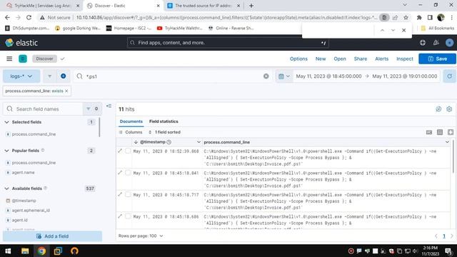Screen dimensions: 457x257
Task: Add a filter with the plus icon
Action: click(64, 76)
